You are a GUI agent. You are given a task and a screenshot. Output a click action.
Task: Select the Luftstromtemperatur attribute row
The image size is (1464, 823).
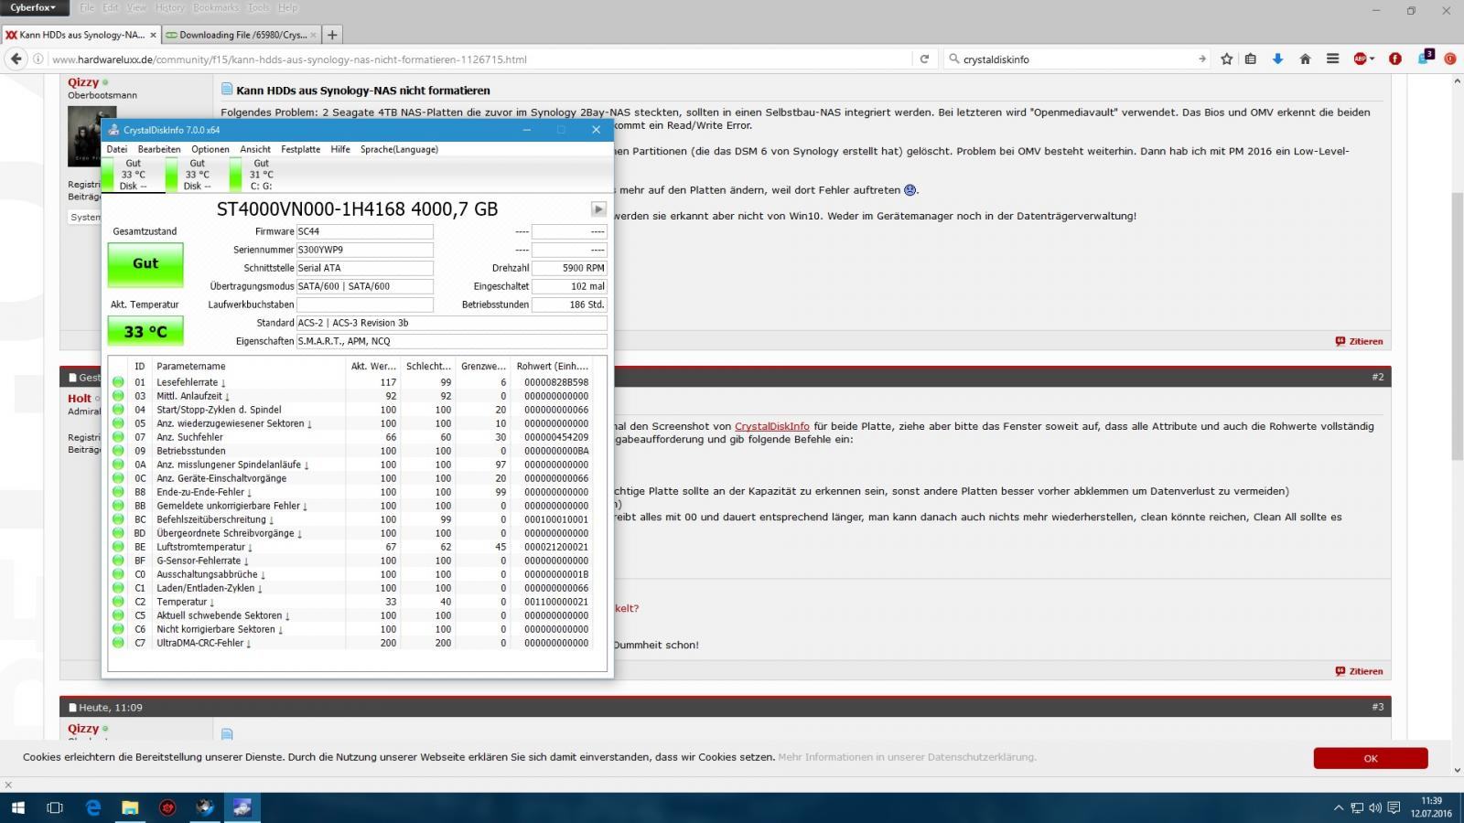[351, 547]
